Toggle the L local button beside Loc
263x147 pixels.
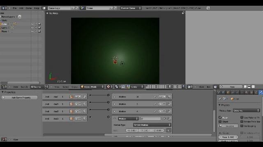(168, 130)
